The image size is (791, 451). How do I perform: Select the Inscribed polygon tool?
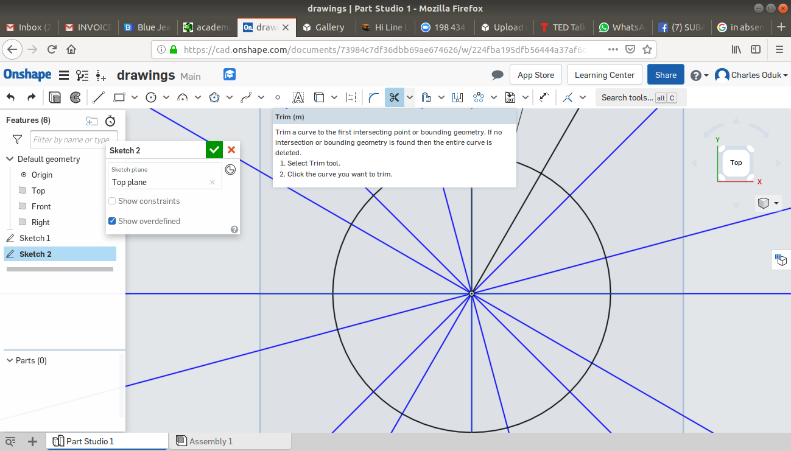[214, 97]
